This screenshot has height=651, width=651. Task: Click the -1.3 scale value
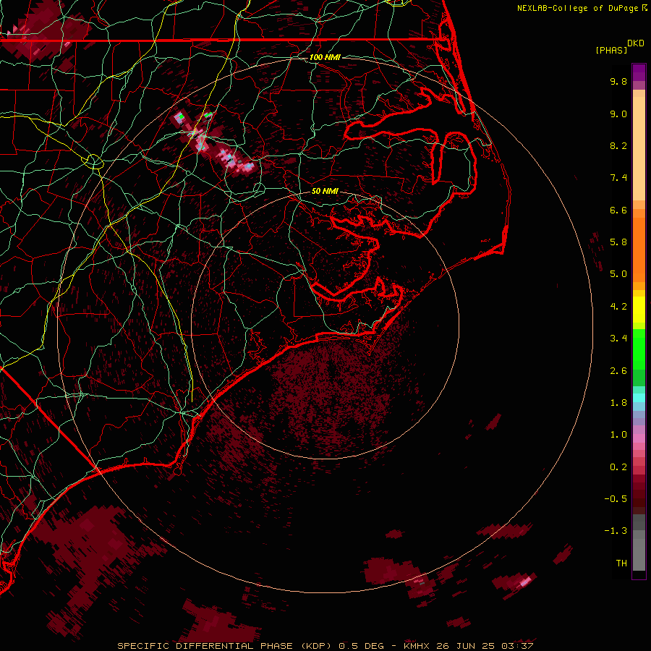[616, 531]
